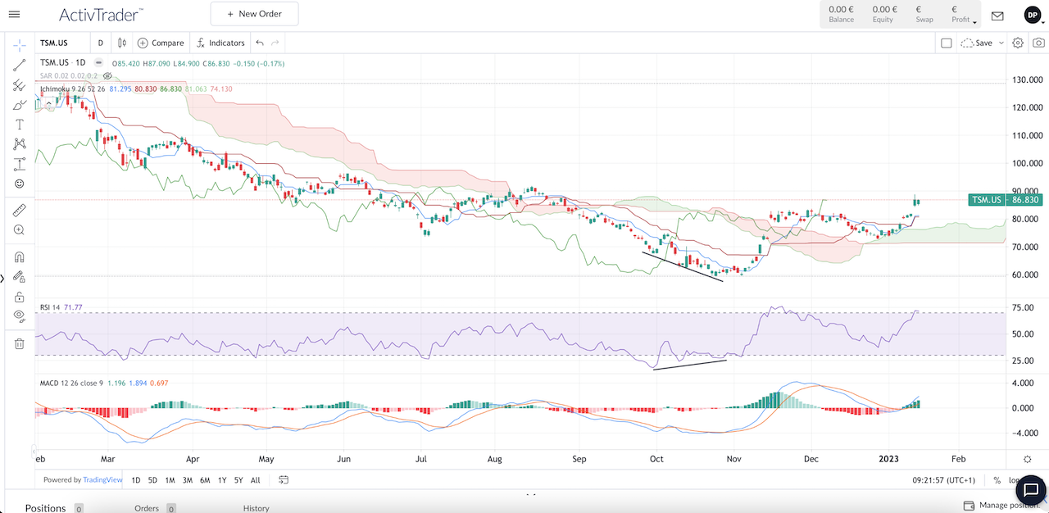Click the trash remove drawings icon
Screen dimensions: 1049x513
point(20,343)
